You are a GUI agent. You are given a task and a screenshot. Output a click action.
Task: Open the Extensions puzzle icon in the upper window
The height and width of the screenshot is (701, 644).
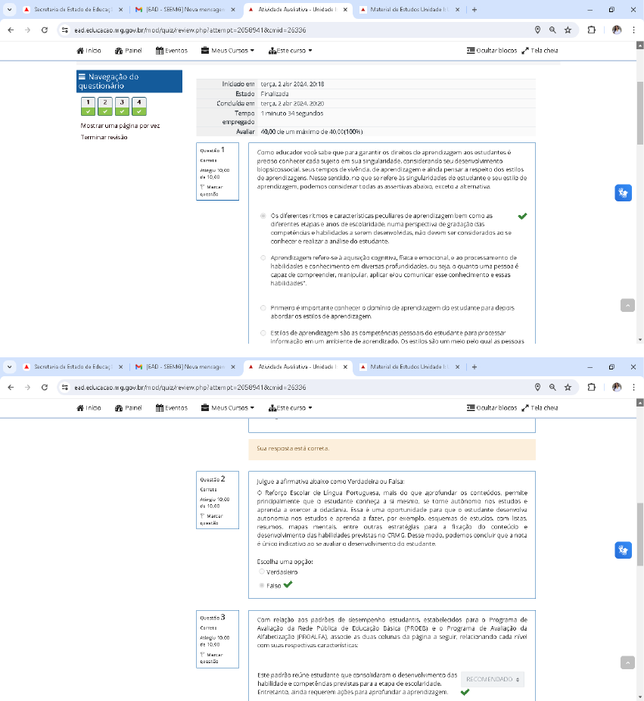click(x=591, y=30)
